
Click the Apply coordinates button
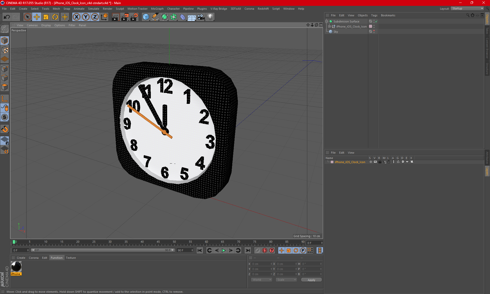coord(311,280)
